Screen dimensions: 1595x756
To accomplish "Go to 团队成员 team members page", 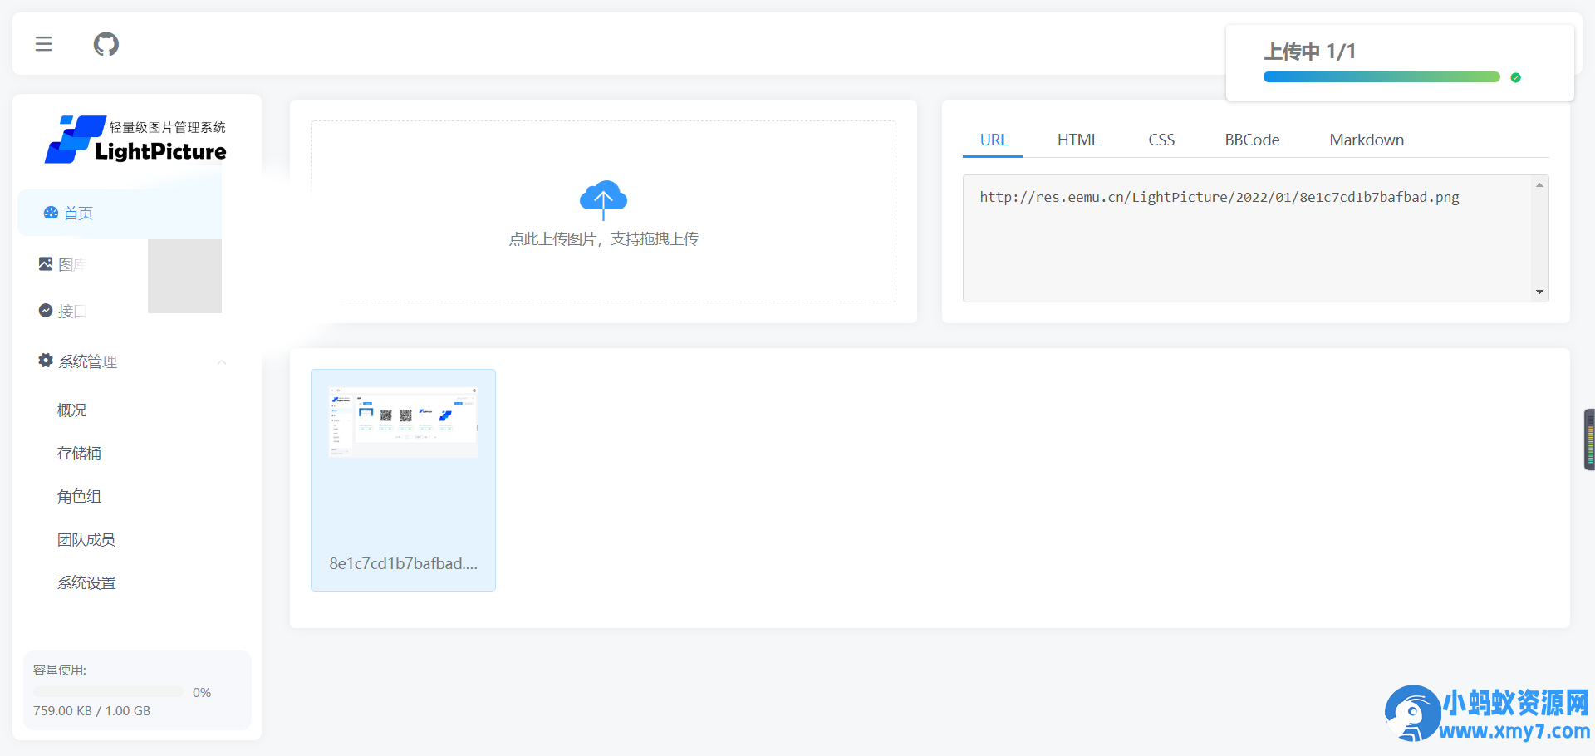I will [86, 540].
